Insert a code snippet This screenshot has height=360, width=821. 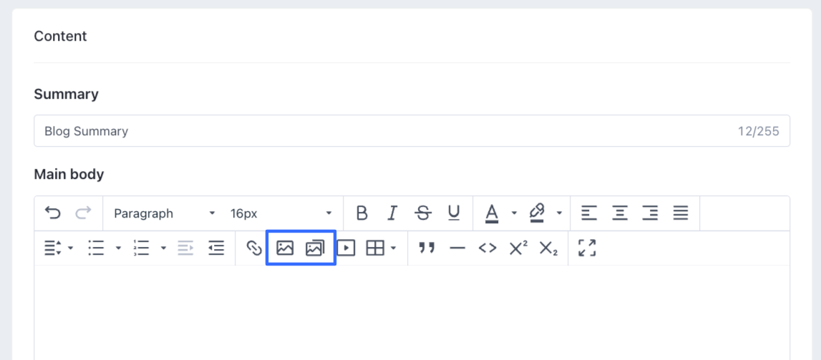(x=487, y=248)
